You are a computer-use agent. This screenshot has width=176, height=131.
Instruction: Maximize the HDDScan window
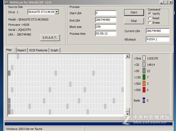(166, 2)
